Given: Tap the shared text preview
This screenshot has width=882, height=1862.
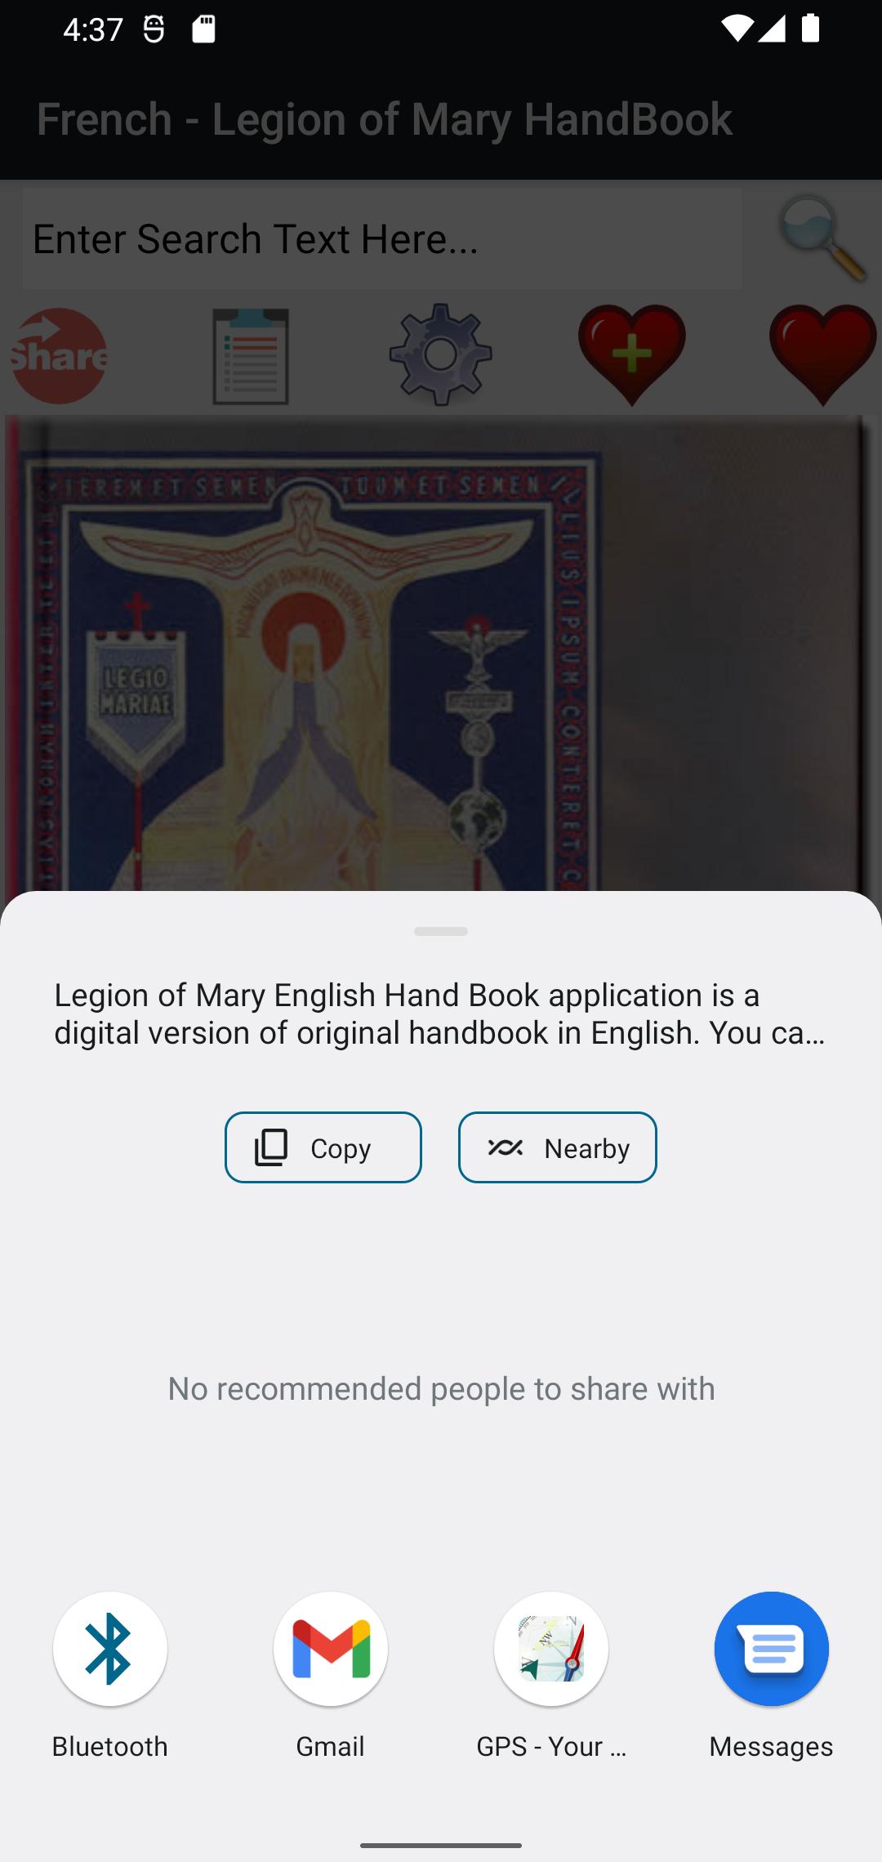Looking at the screenshot, I should click(440, 1013).
